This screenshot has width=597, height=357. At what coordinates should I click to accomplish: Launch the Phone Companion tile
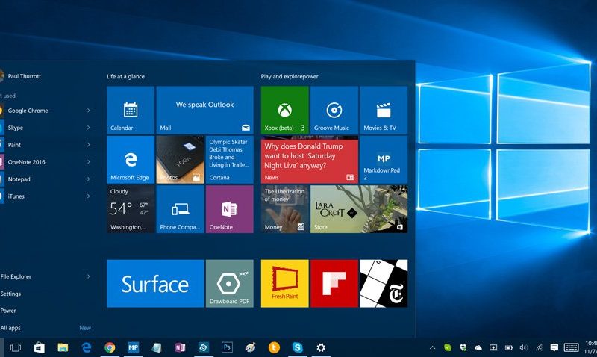180,209
